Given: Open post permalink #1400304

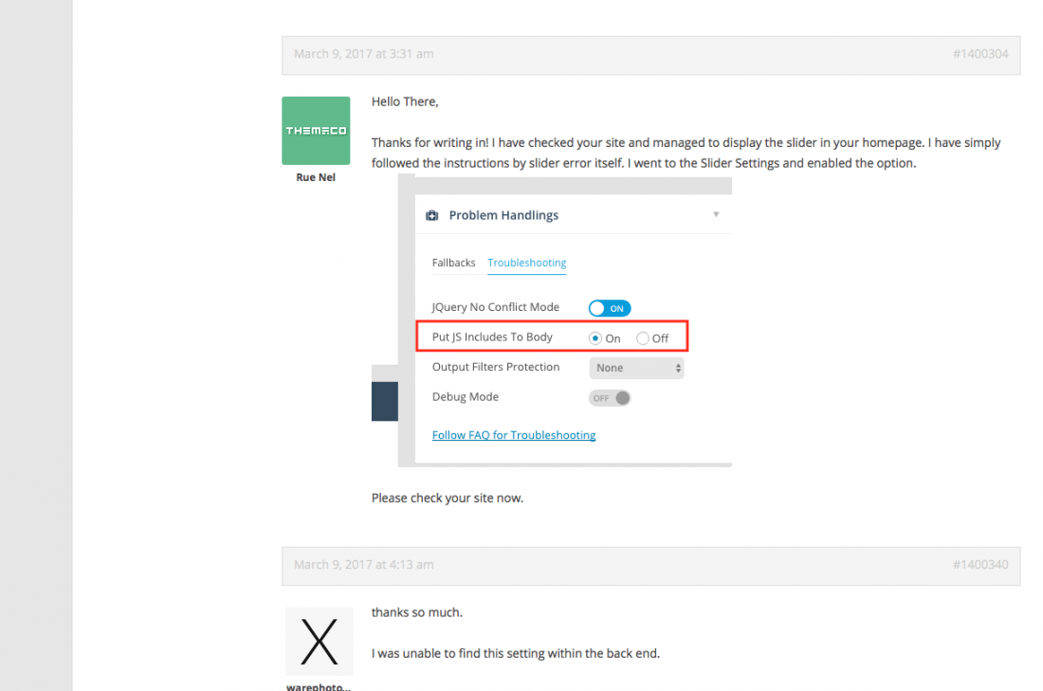Looking at the screenshot, I should tap(979, 54).
